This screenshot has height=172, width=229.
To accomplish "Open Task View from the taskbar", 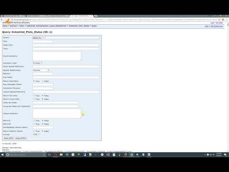I will [49, 155].
